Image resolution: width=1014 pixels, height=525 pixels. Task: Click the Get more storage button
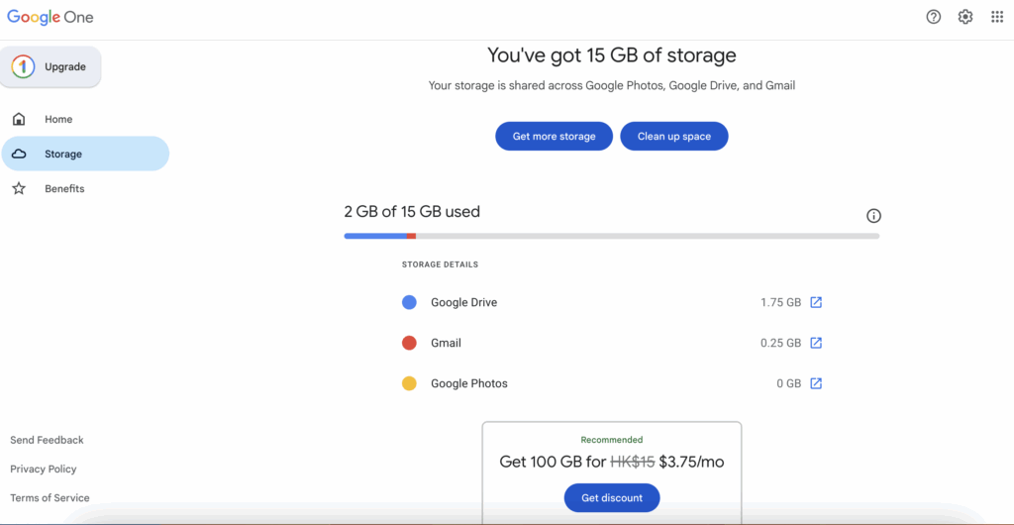tap(554, 136)
